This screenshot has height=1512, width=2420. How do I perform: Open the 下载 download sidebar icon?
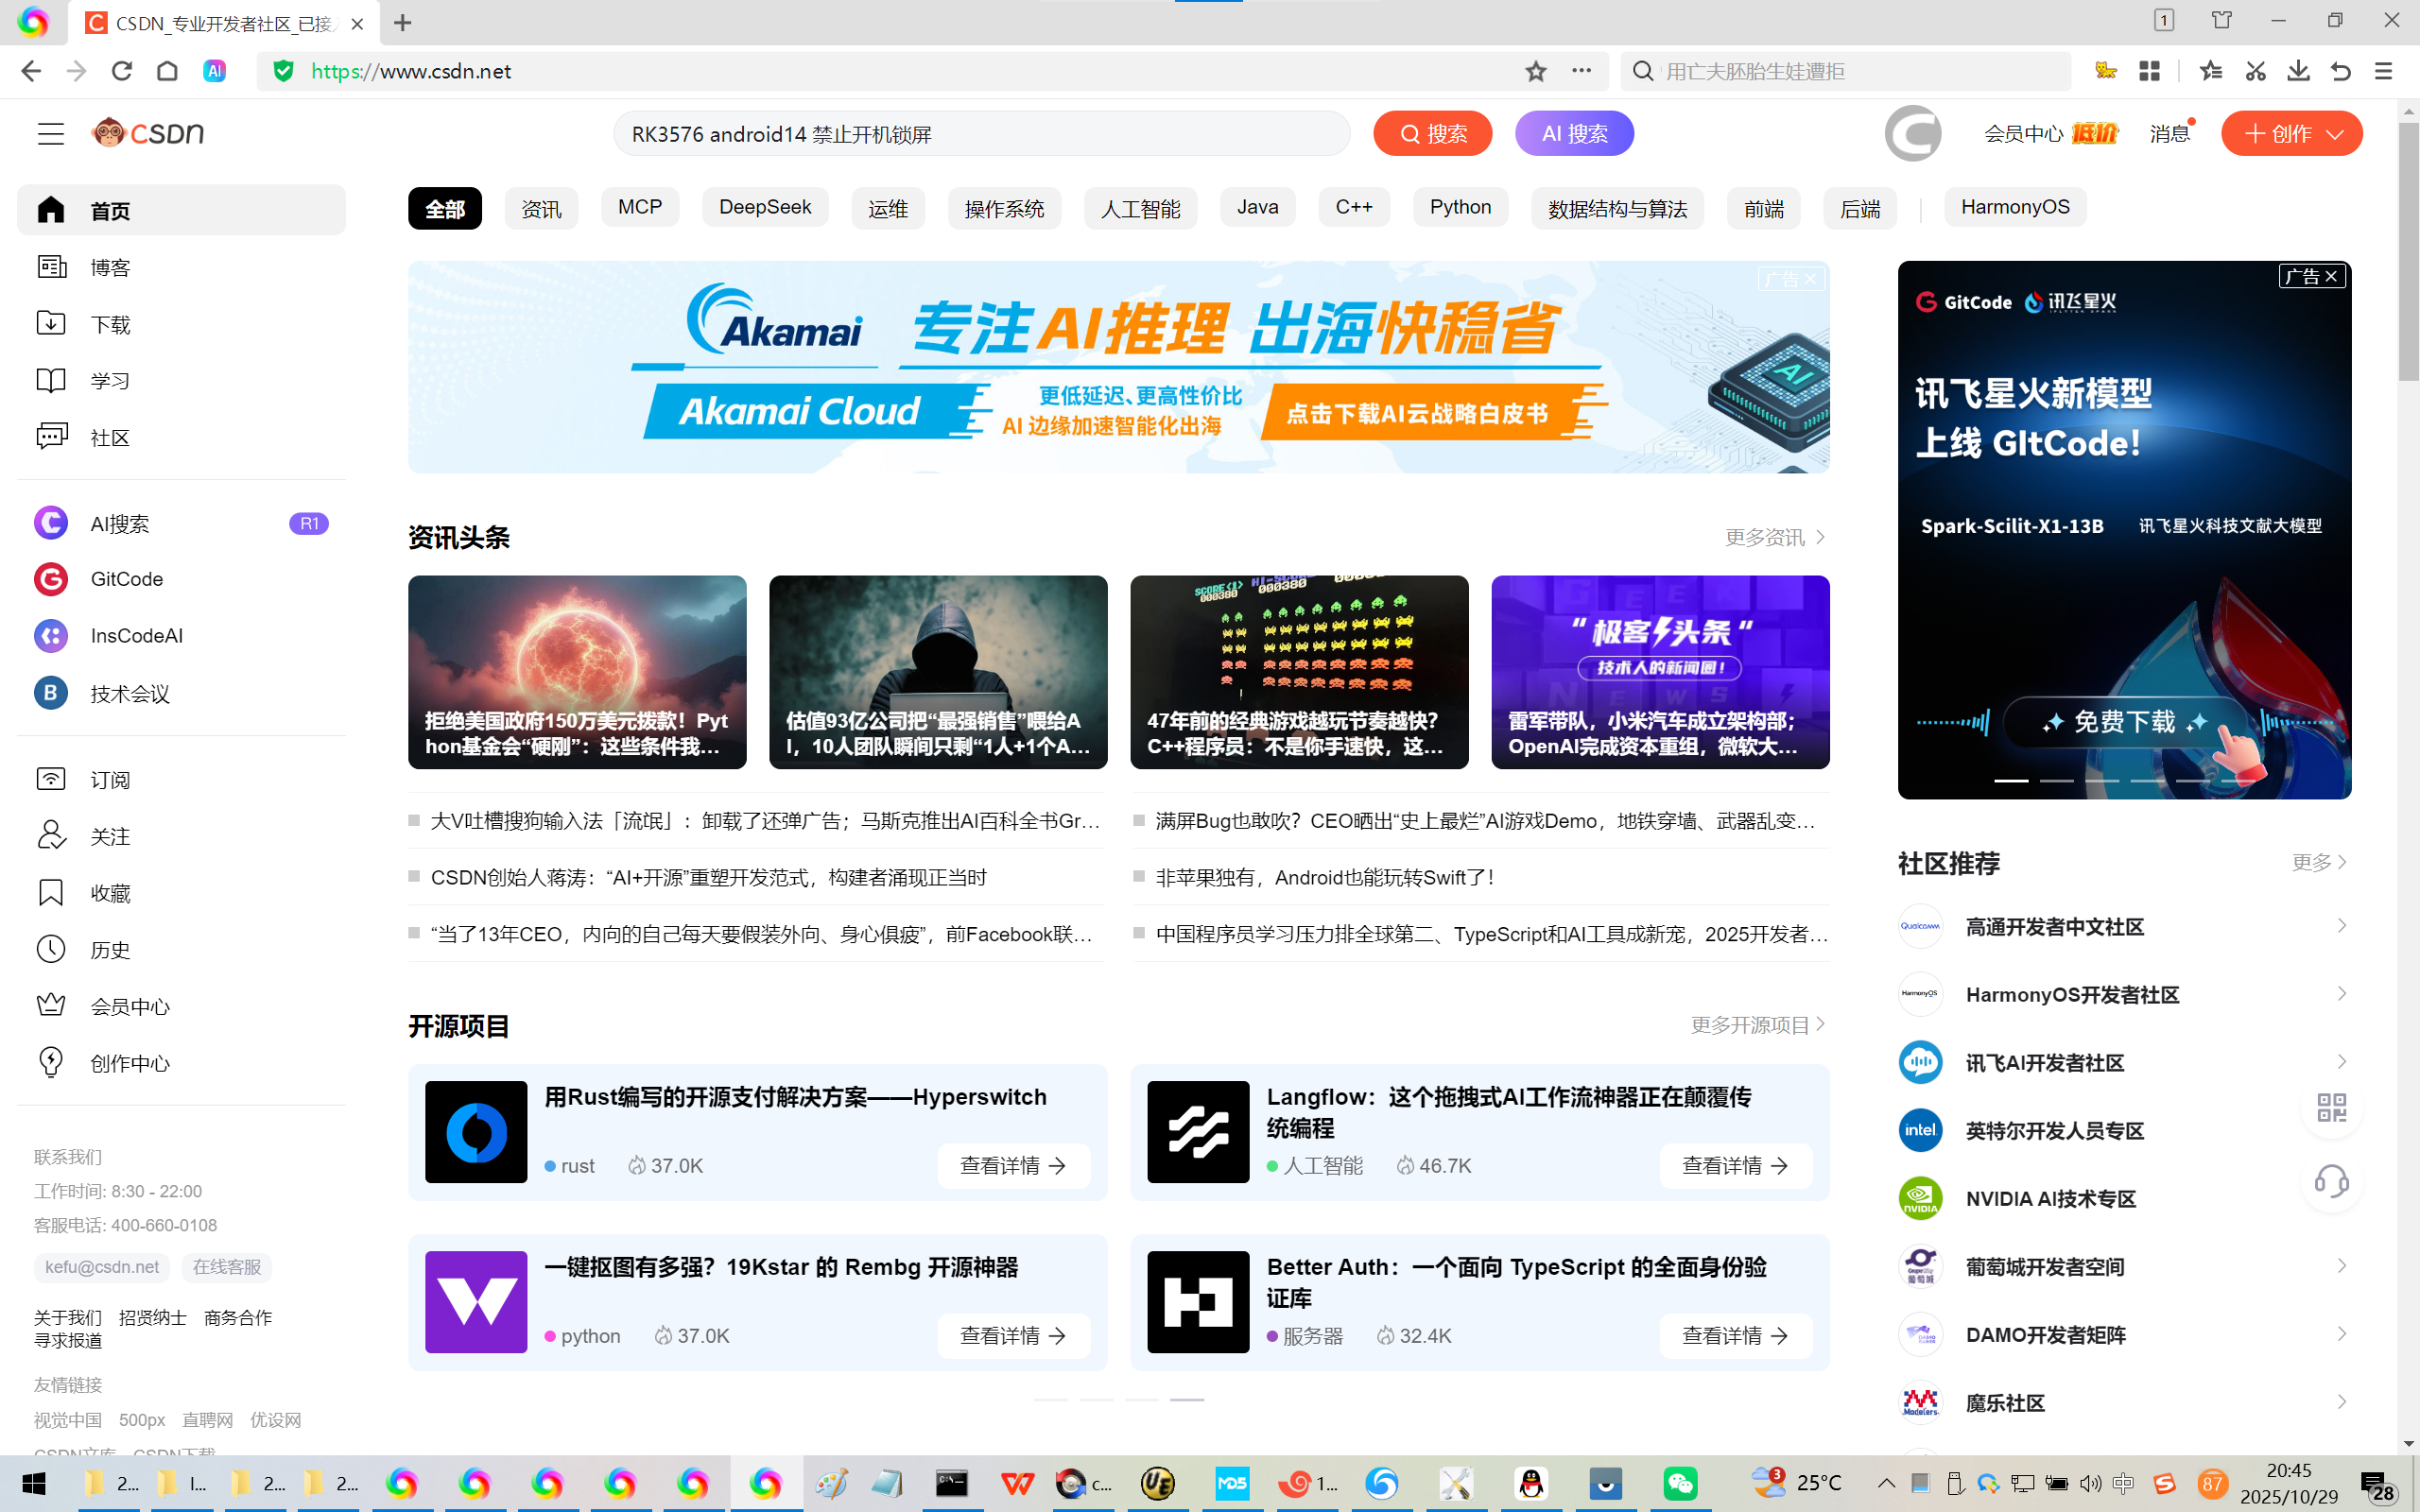tap(51, 324)
